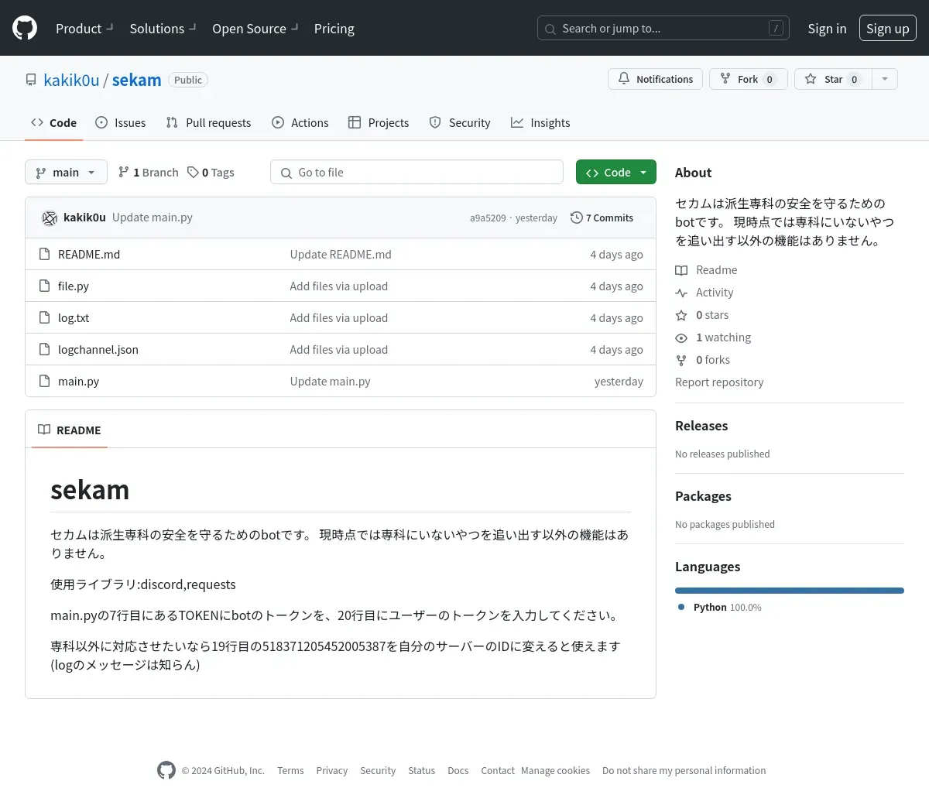View the 0 Tags link

[x=211, y=172]
